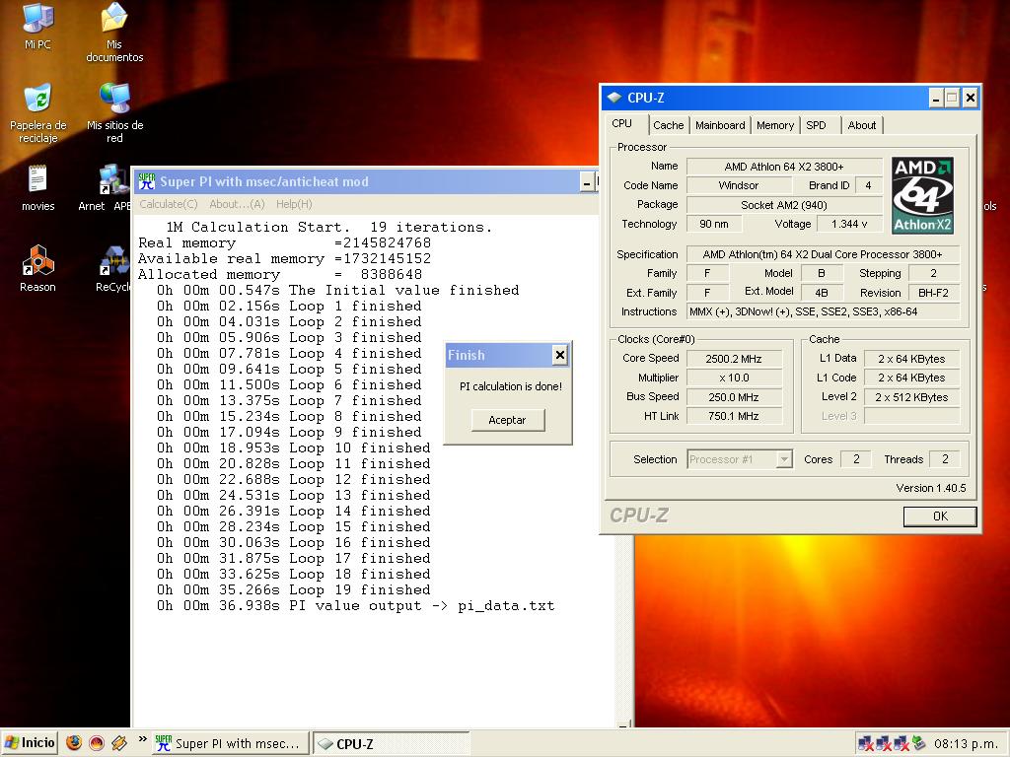Image resolution: width=1010 pixels, height=757 pixels.
Task: Open the About...(A) menu in Super PI
Action: click(x=237, y=204)
